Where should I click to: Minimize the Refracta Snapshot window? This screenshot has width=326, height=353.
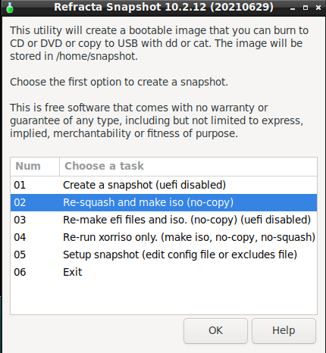point(293,8)
